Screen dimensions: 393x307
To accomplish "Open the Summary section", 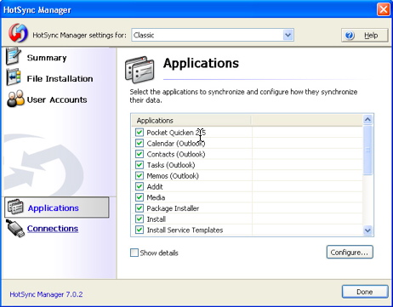I will point(47,58).
